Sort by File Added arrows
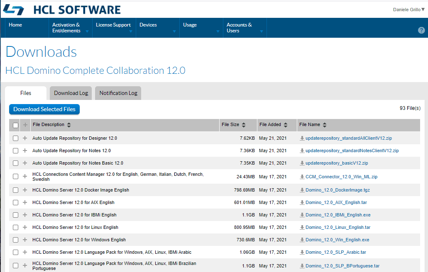Image resolution: width=428 pixels, height=272 pixels. coord(286,125)
